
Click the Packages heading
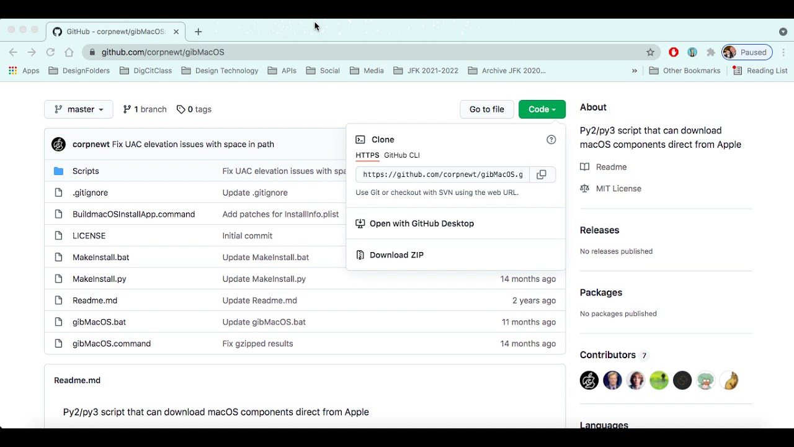pos(601,292)
